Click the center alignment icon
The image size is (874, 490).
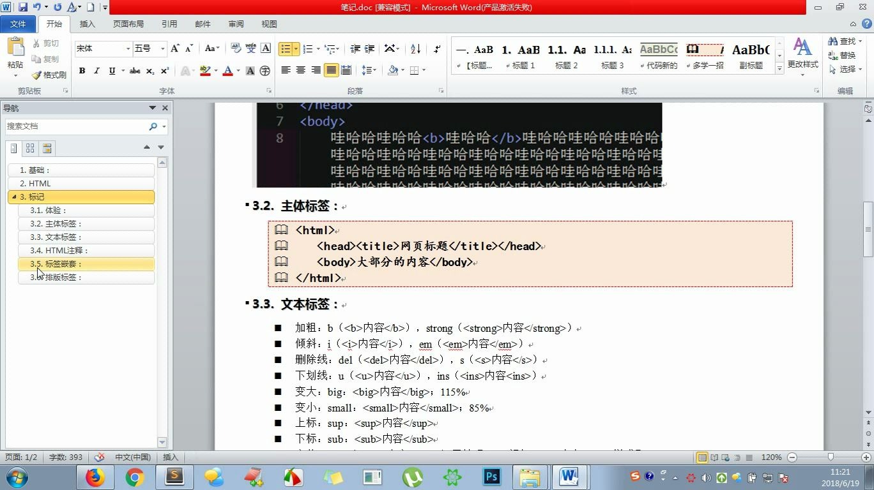301,71
